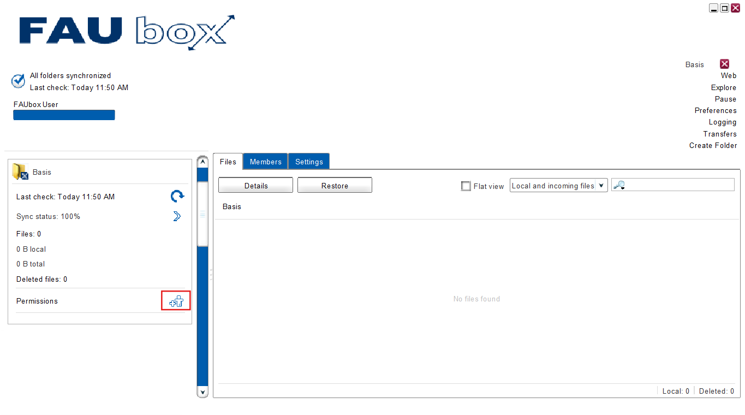The width and height of the screenshot is (745, 415).
Task: Click the scroll up arrow of folder list
Action: point(202,162)
